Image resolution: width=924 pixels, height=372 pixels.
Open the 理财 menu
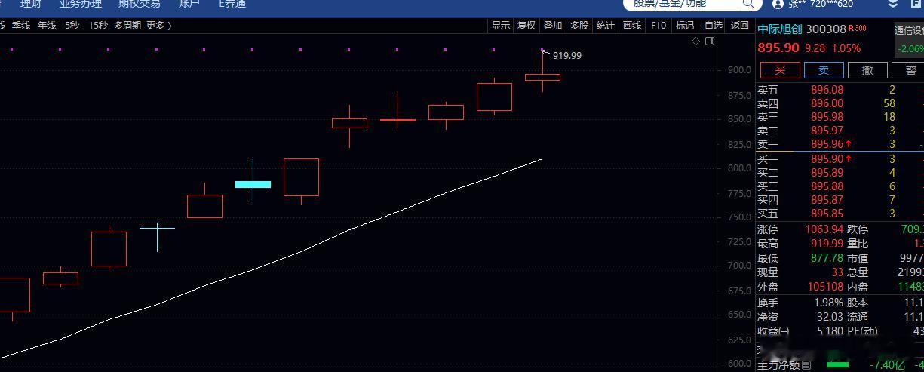pos(31,4)
